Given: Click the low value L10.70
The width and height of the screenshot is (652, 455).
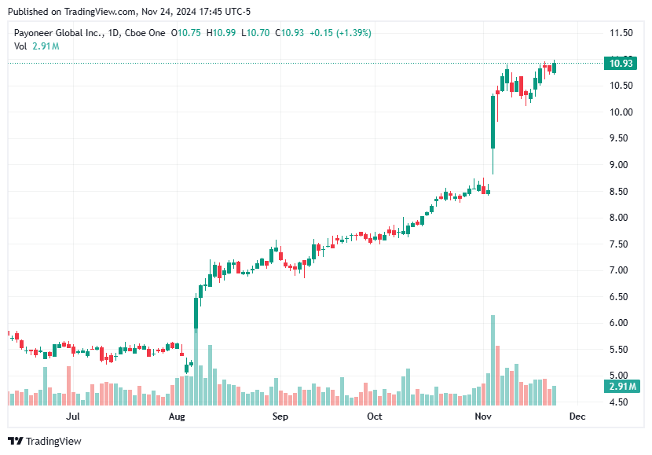Looking at the screenshot, I should tap(255, 33).
